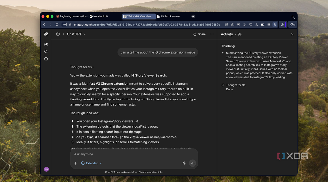Reload the page

(x=57, y=25)
